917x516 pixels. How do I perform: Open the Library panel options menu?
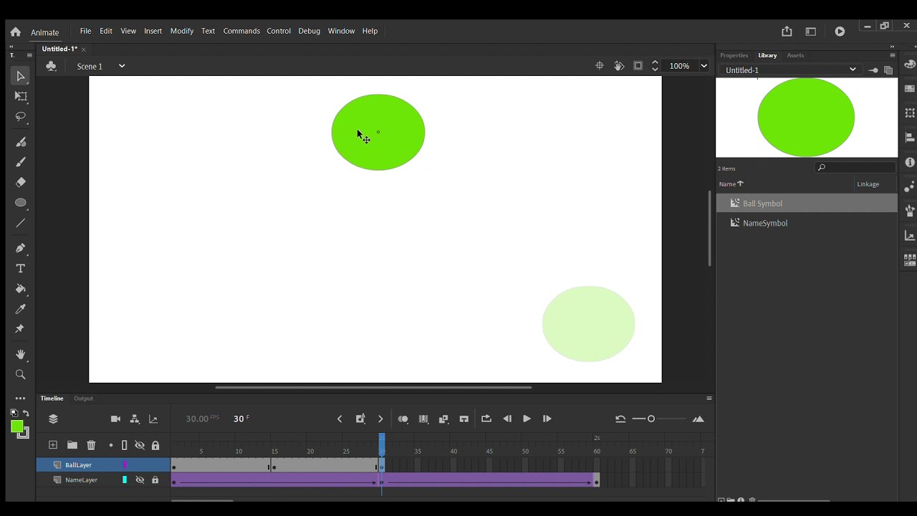point(893,55)
